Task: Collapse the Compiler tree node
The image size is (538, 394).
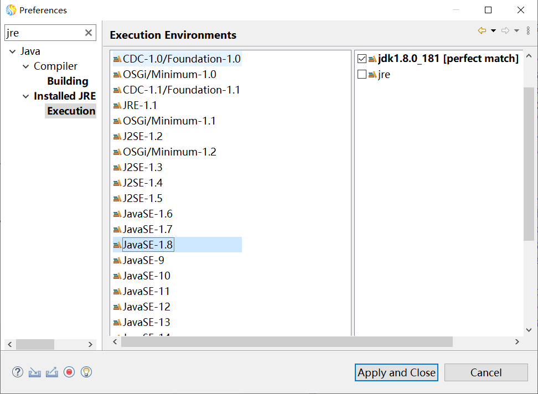Action: point(25,66)
